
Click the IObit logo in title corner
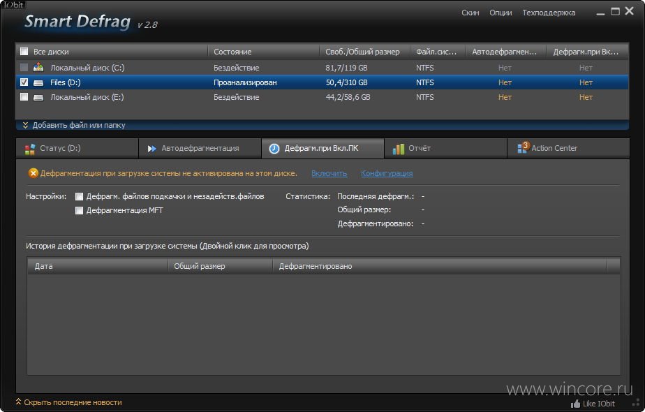(x=13, y=4)
